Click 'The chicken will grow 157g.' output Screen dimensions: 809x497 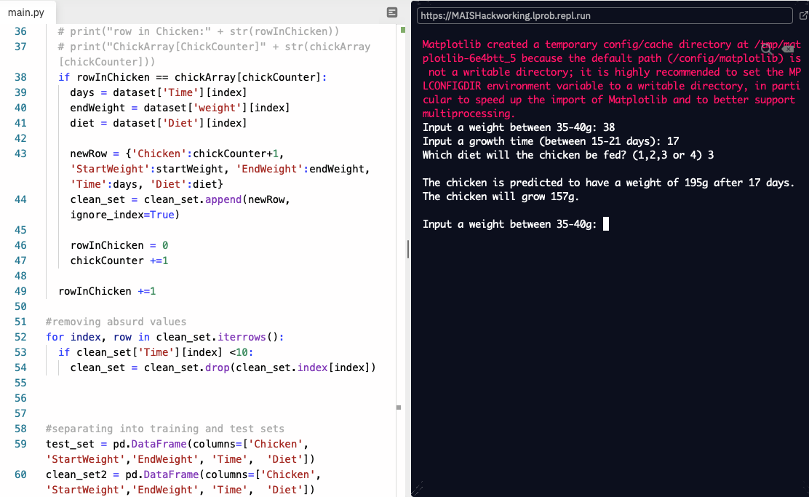[x=501, y=196]
